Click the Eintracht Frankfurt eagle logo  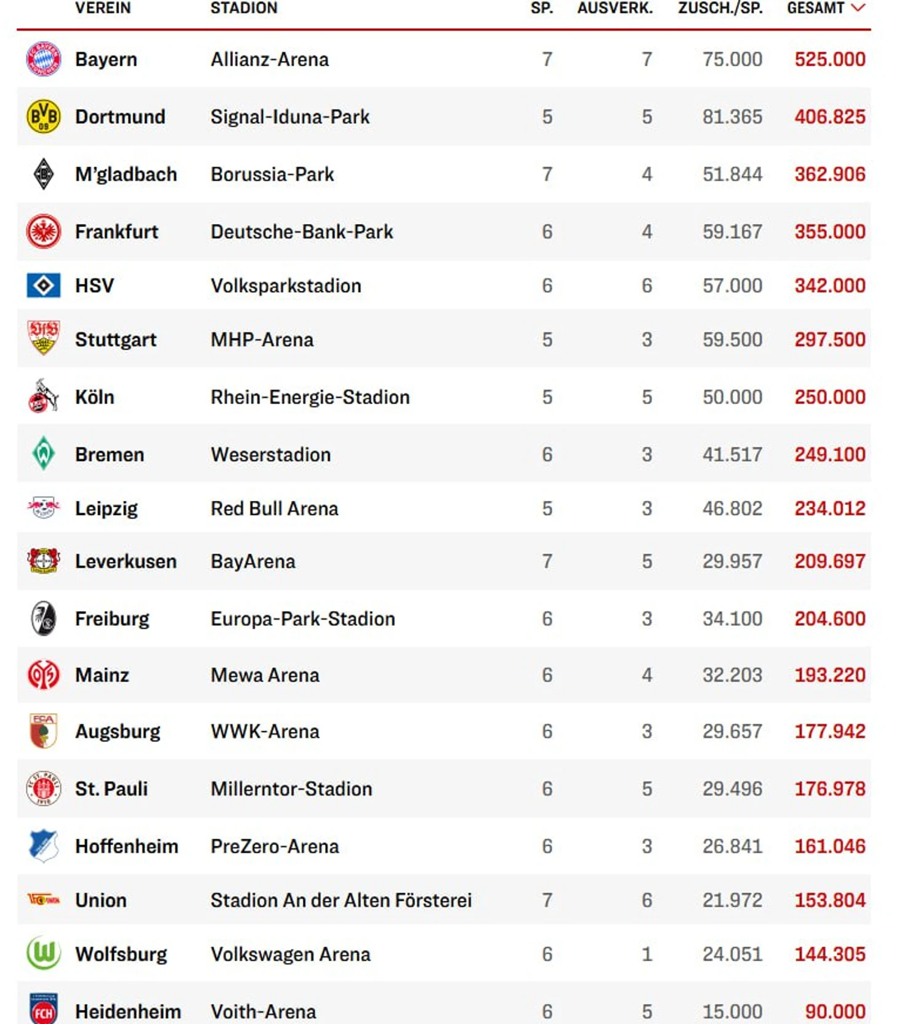pyautogui.click(x=43, y=232)
